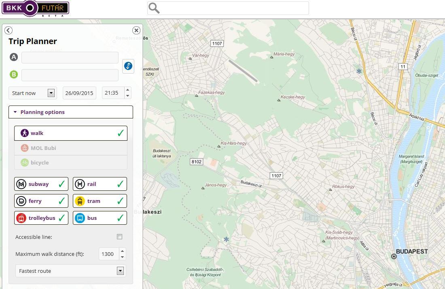Click the date field 26/09/2015
The image size is (445, 289).
pos(79,93)
